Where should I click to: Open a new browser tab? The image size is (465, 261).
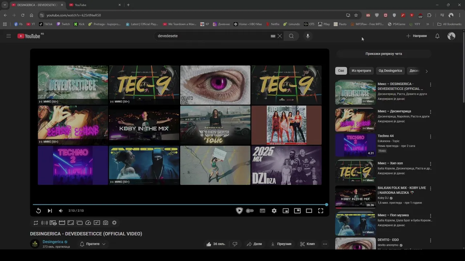click(128, 5)
